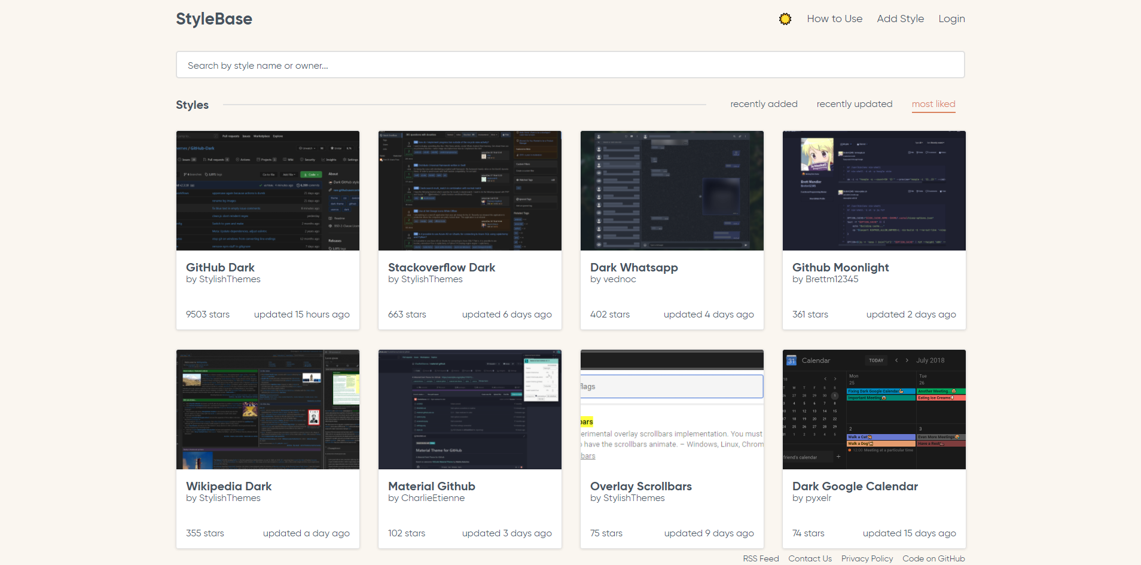Click 'updated 4 days ago' text
The width and height of the screenshot is (1141, 565).
(709, 314)
